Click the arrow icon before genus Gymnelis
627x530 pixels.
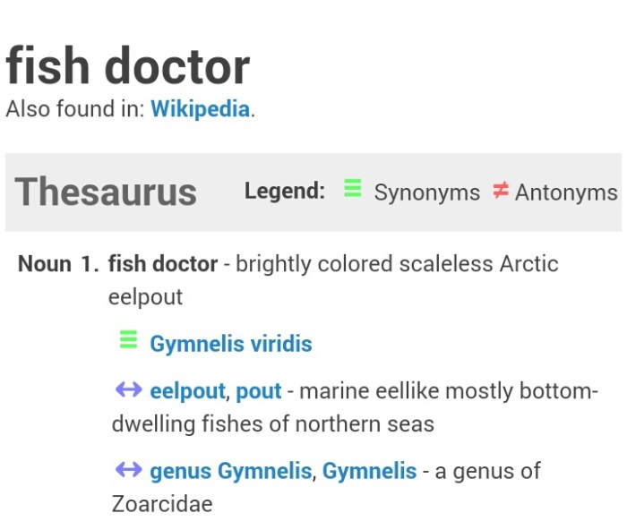128,469
